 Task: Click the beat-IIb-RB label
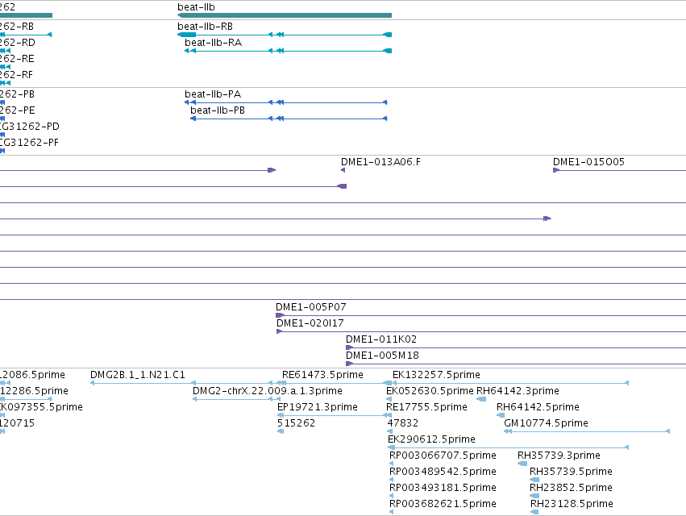(x=206, y=27)
